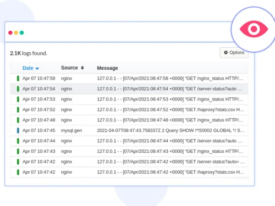Click the red eye icon
The height and width of the screenshot is (206, 275).
point(254,29)
